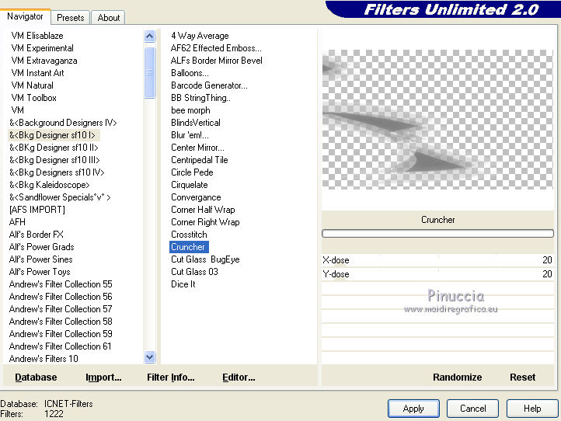
Task: Open the Editor... option
Action: point(239,378)
